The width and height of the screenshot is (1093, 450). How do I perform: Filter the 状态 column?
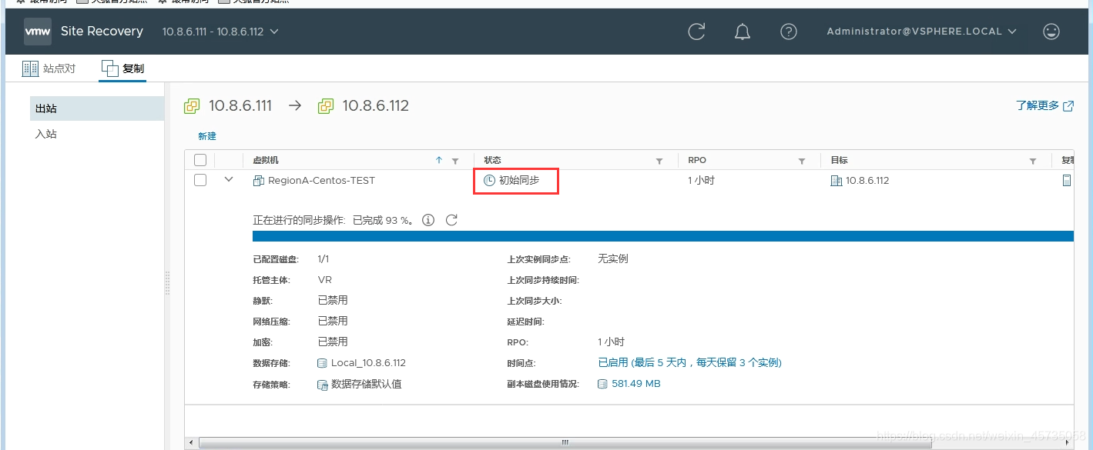(659, 161)
